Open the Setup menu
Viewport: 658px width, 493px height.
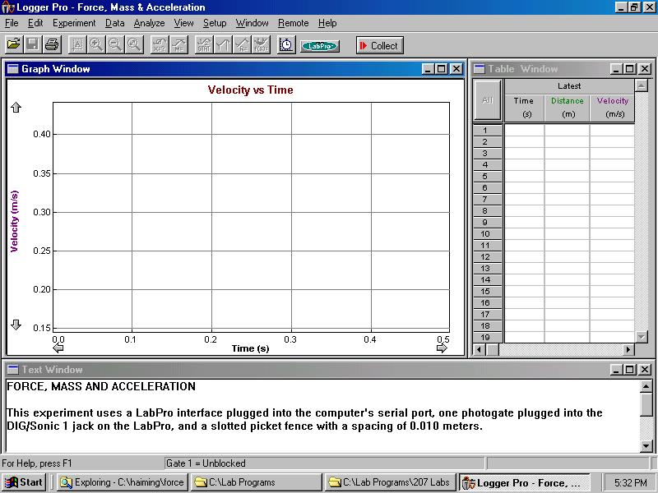[x=215, y=23]
